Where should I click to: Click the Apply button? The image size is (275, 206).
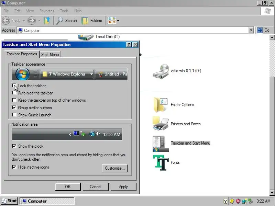(123, 187)
